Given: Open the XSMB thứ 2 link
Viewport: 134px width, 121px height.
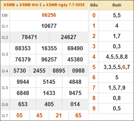Looking at the screenshot, I should [30, 5].
